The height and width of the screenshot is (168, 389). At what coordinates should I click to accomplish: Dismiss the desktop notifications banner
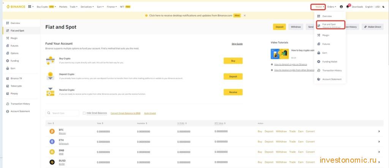tap(245, 16)
